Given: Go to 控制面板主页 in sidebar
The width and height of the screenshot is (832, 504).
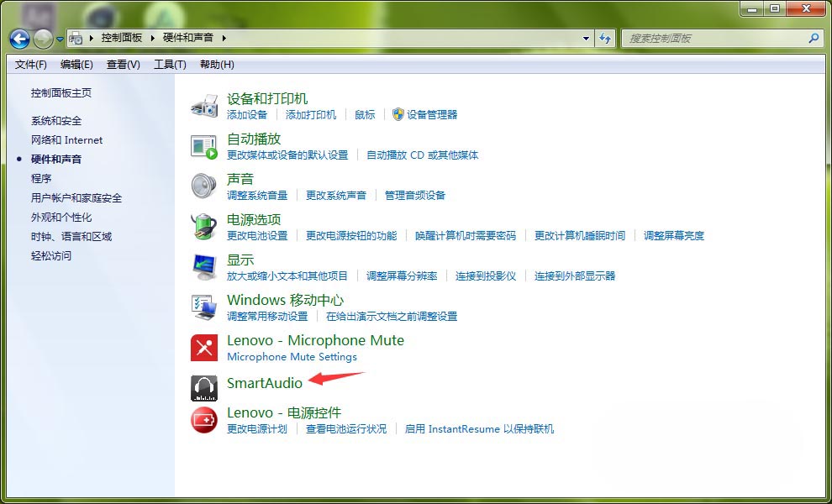Looking at the screenshot, I should coord(61,93).
